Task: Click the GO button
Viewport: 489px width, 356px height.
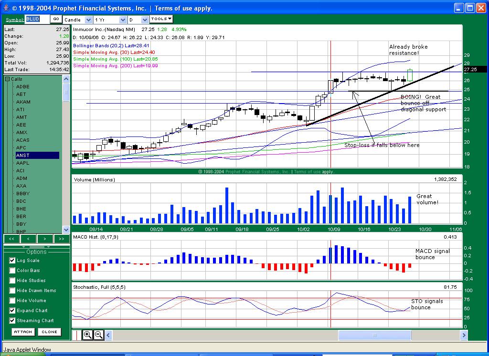Action: click(x=56, y=19)
